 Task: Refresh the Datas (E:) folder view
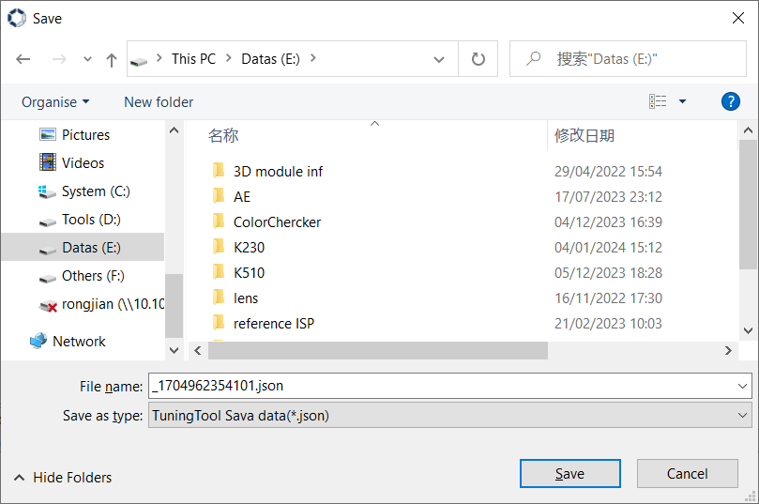[478, 59]
